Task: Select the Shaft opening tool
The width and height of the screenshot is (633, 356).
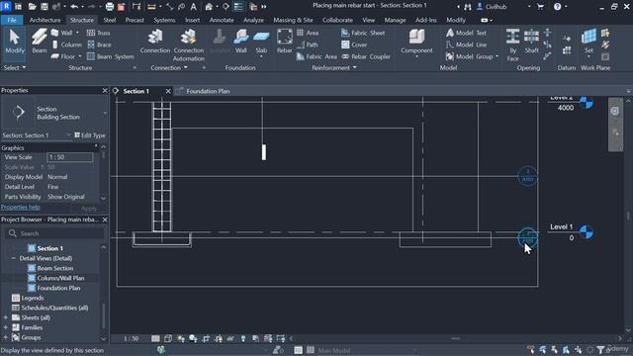Action: click(x=532, y=42)
